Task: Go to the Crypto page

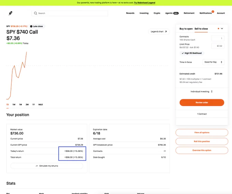Action: (x=157, y=13)
